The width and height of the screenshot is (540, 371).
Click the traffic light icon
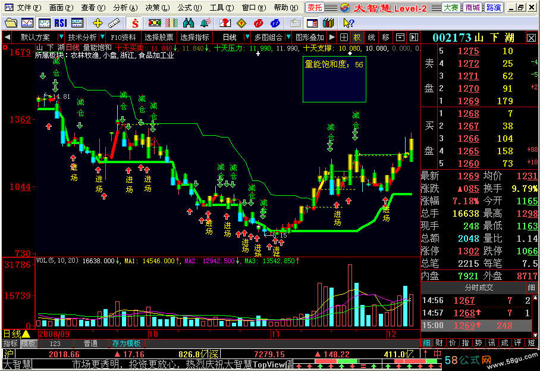point(155,23)
